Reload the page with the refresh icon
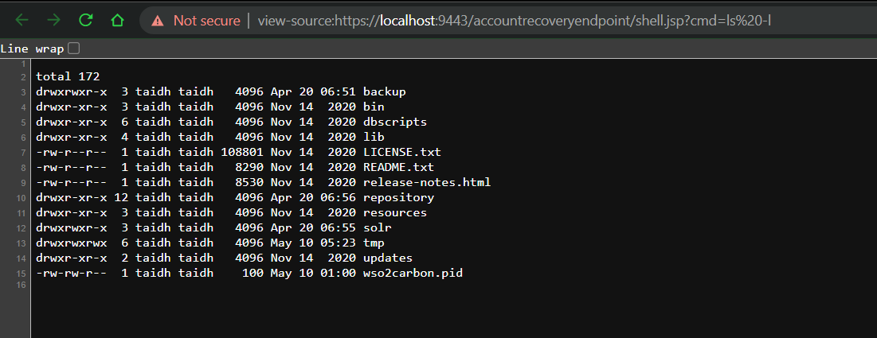 click(85, 21)
